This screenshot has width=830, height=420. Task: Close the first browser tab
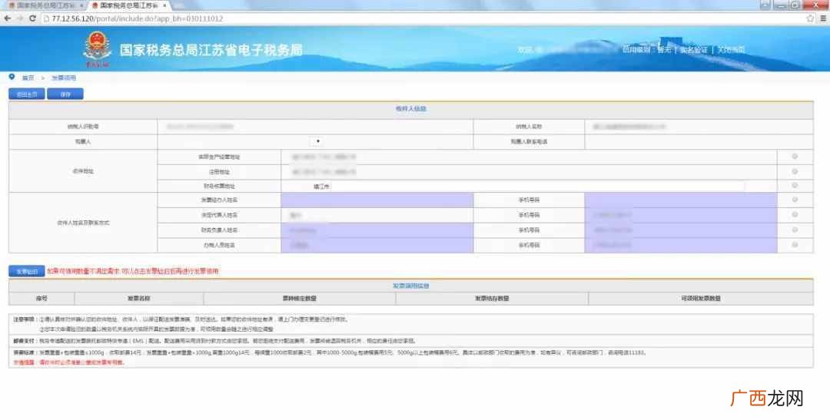click(x=81, y=5)
